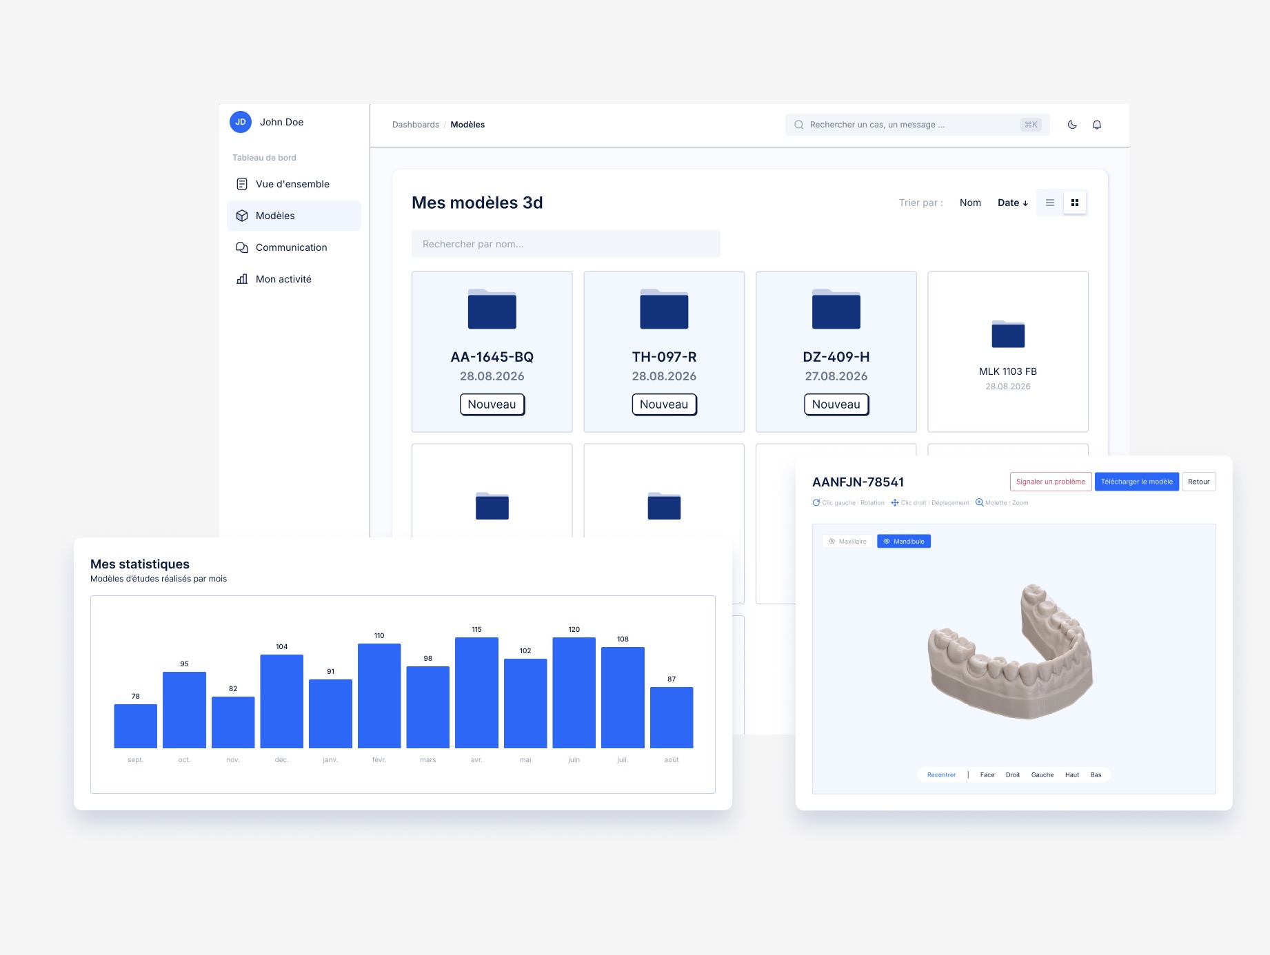Switch to grid view icon
This screenshot has width=1270, height=955.
point(1075,203)
